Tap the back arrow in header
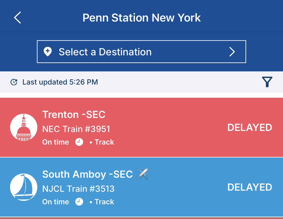The height and width of the screenshot is (219, 283). 17,17
